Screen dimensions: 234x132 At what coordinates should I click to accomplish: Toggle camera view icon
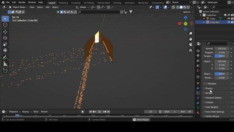click(x=190, y=45)
